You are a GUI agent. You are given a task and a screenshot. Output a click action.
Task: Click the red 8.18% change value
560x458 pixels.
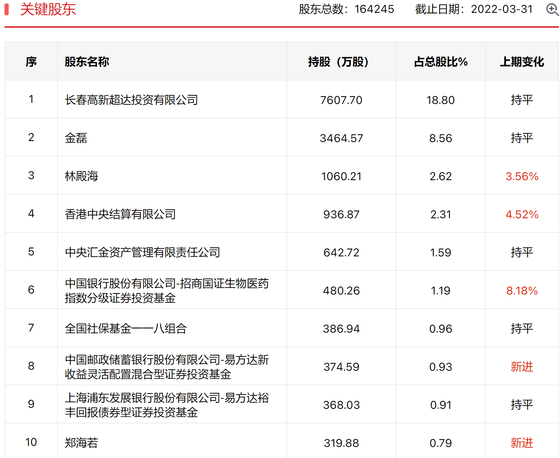(x=522, y=291)
